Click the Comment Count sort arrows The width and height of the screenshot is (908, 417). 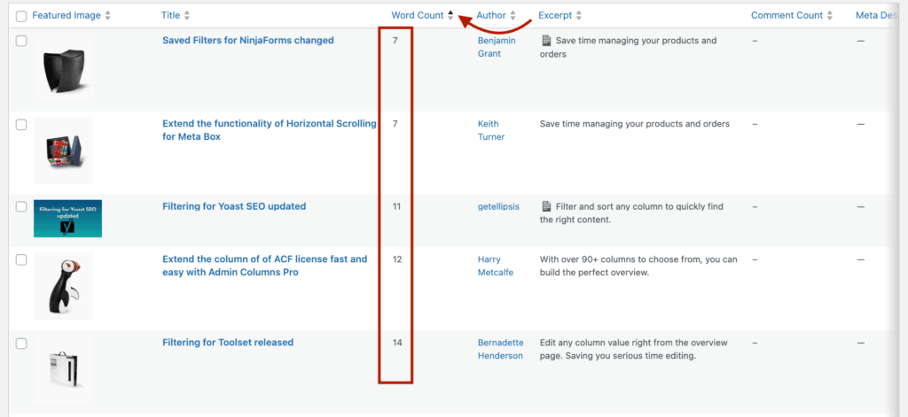tap(830, 16)
